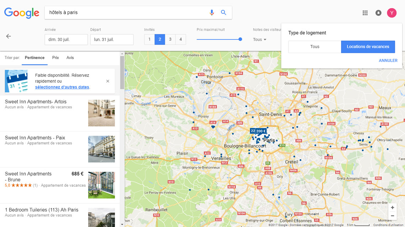Screen dimensions: 405x227
Task: Go back with the left arrow
Action: click(9, 36)
